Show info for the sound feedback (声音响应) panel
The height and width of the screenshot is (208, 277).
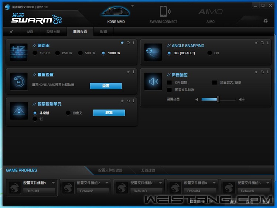click(268, 72)
